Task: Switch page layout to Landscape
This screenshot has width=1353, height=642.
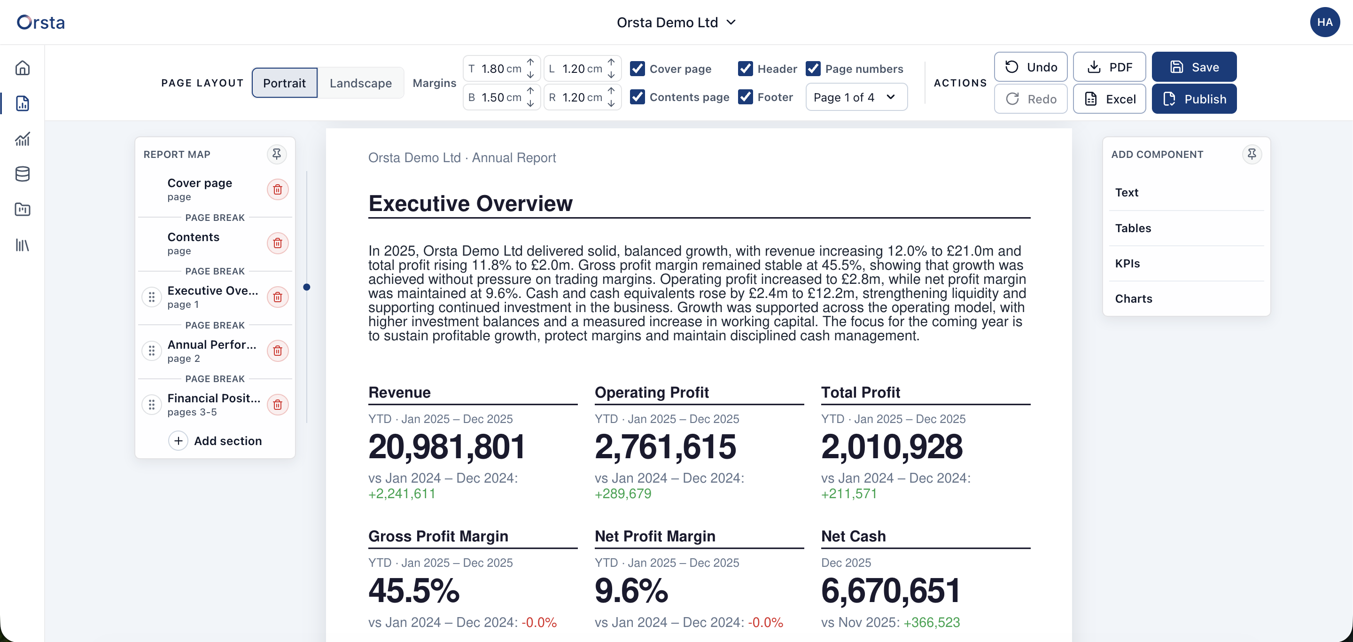Action: 361,83
